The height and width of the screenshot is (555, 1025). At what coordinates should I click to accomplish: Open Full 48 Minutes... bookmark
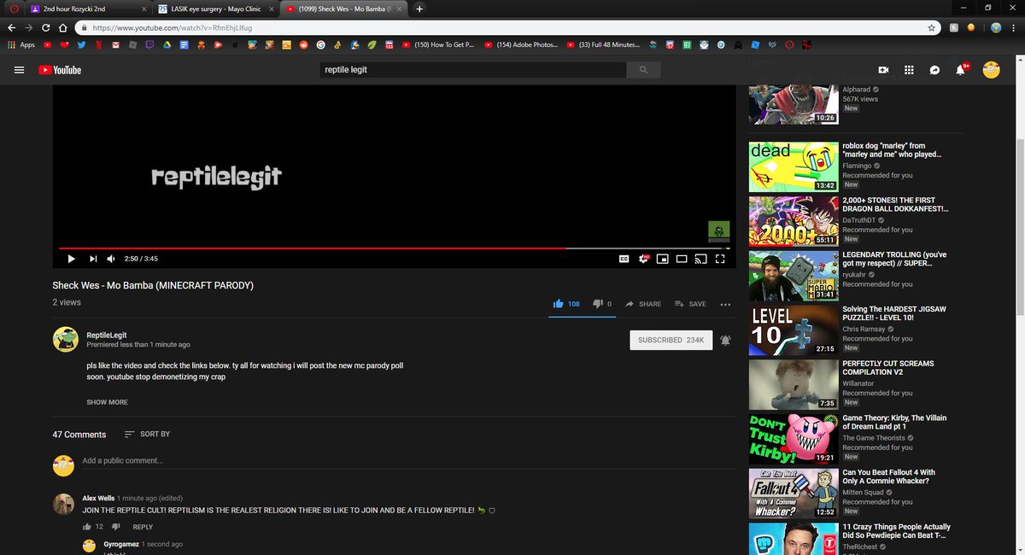click(603, 44)
